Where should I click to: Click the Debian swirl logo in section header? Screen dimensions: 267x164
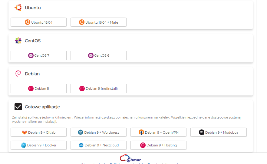click(18, 74)
